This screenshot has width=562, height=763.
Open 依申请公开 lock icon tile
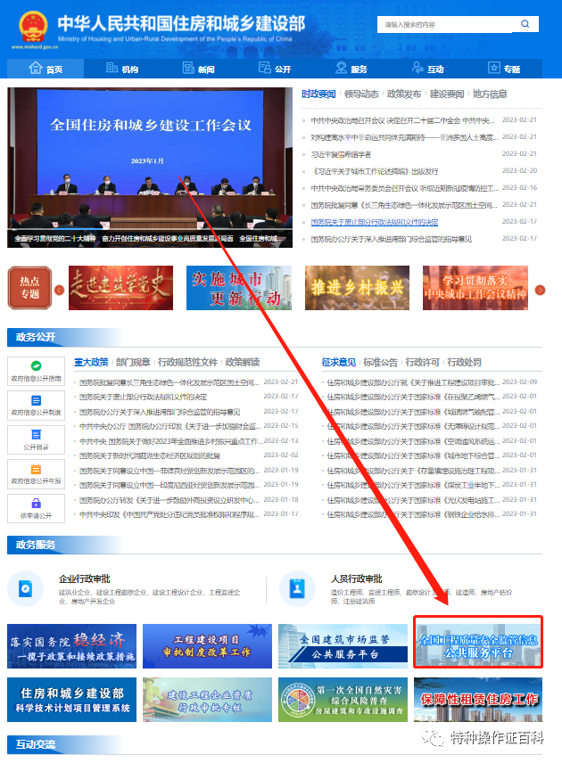coord(36,508)
